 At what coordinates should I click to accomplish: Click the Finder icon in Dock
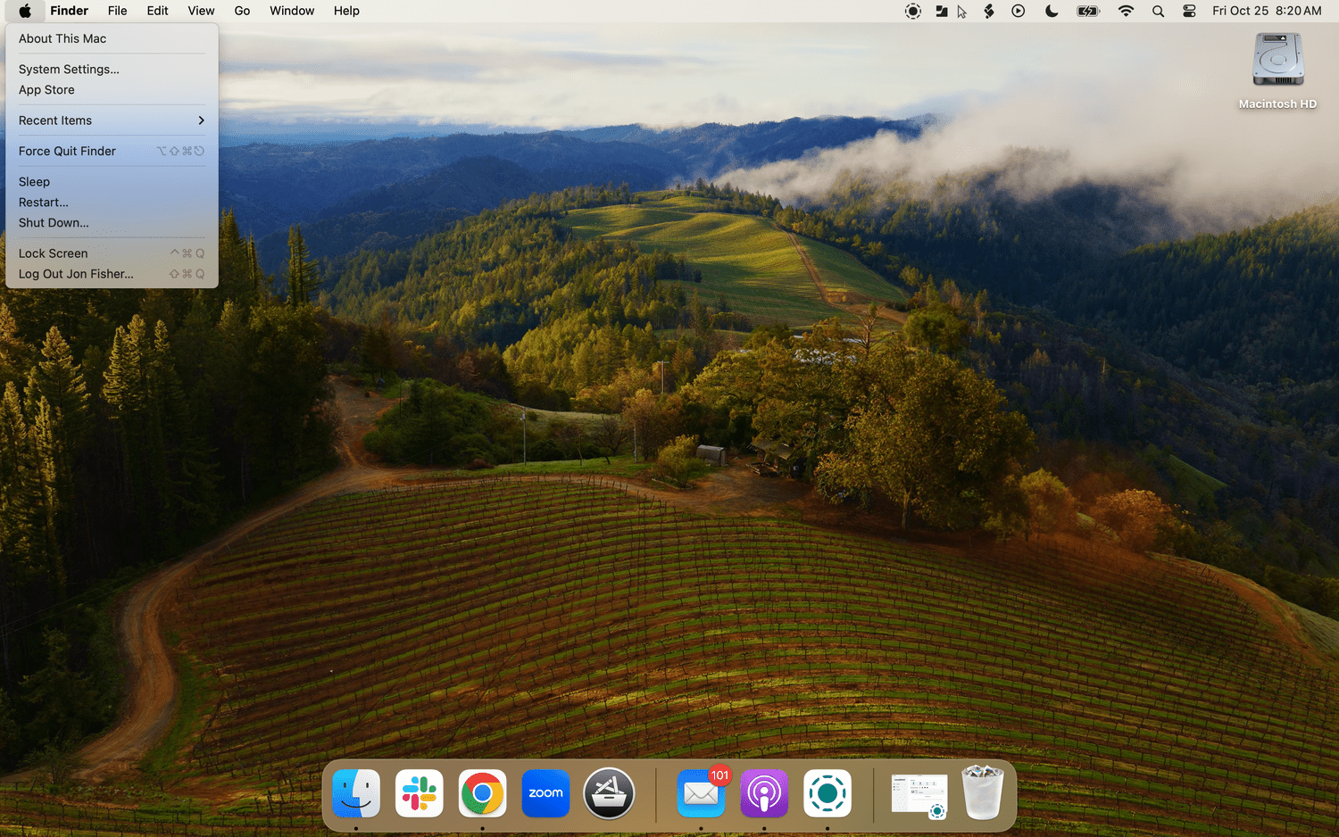356,793
